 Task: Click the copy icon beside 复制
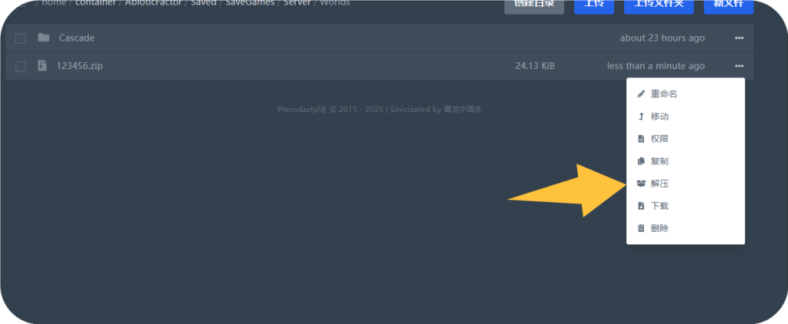tap(641, 162)
